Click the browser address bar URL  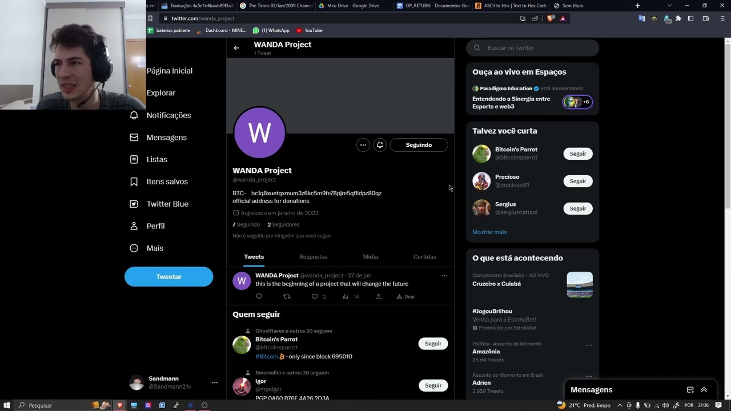click(203, 18)
